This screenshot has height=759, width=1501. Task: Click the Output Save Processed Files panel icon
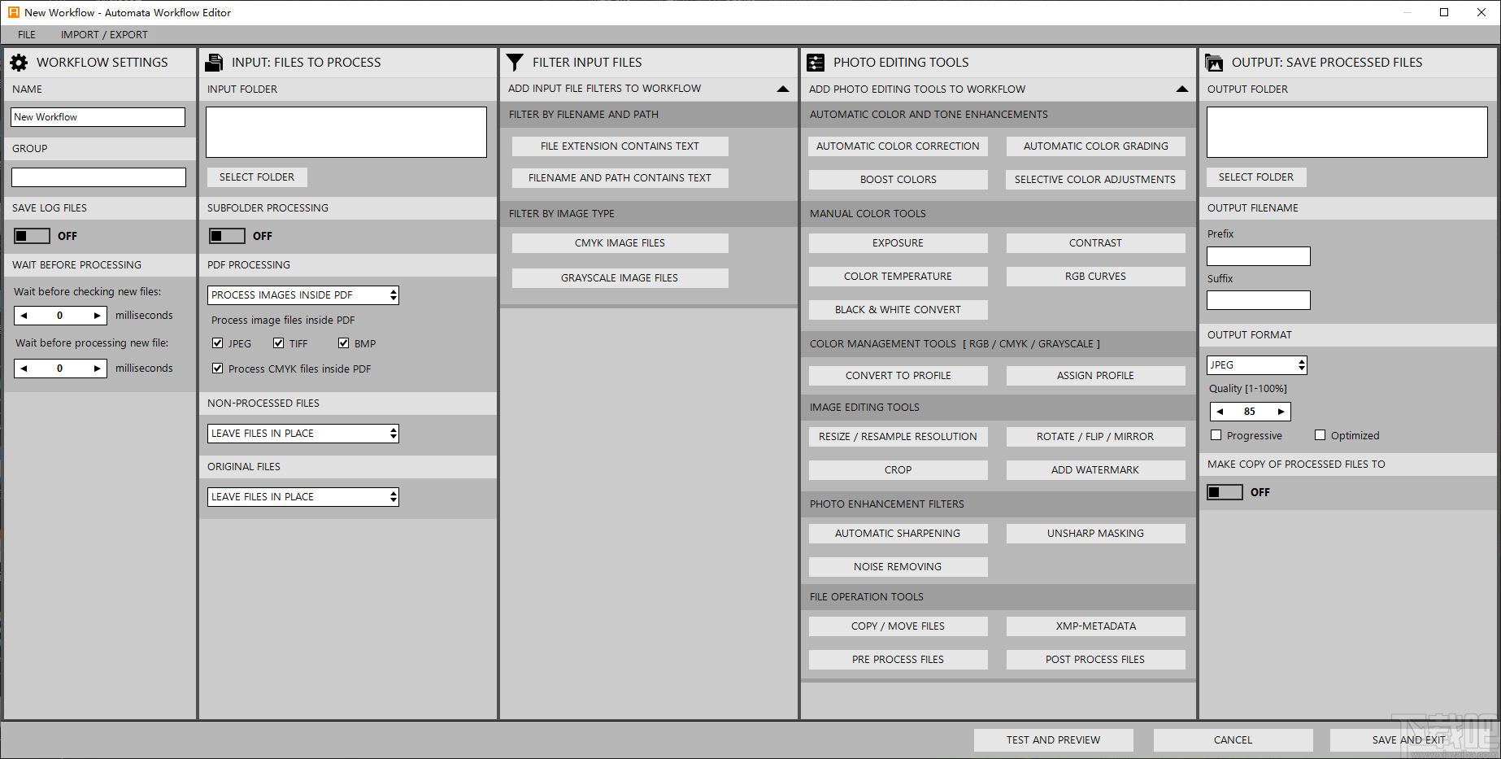pyautogui.click(x=1214, y=62)
